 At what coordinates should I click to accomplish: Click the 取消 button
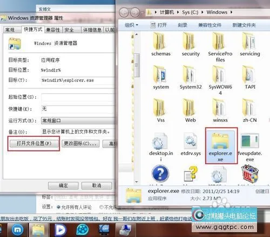coord(97,185)
